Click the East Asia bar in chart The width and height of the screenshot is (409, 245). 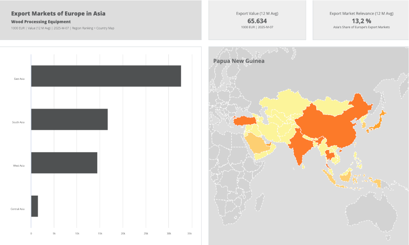[x=106, y=76]
